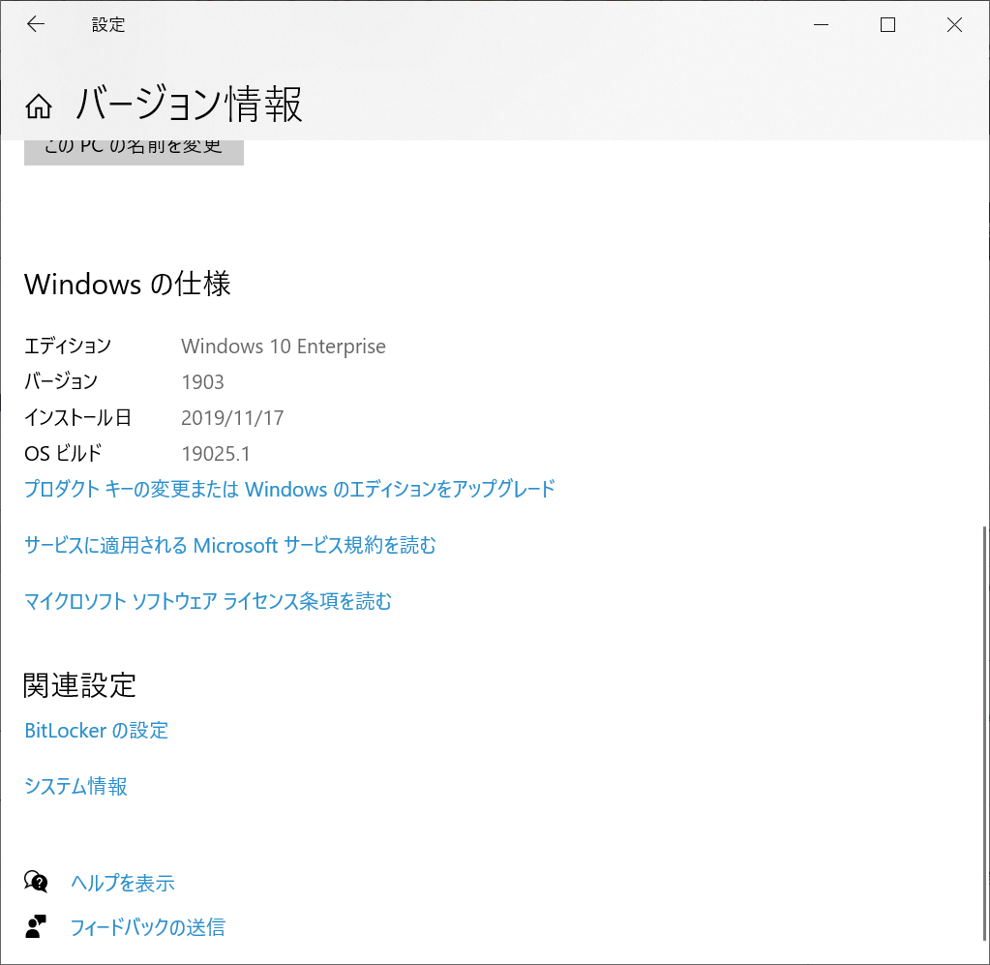Viewport: 990px width, 965px height.
Task: Click the feedback person icon
Action: [36, 926]
